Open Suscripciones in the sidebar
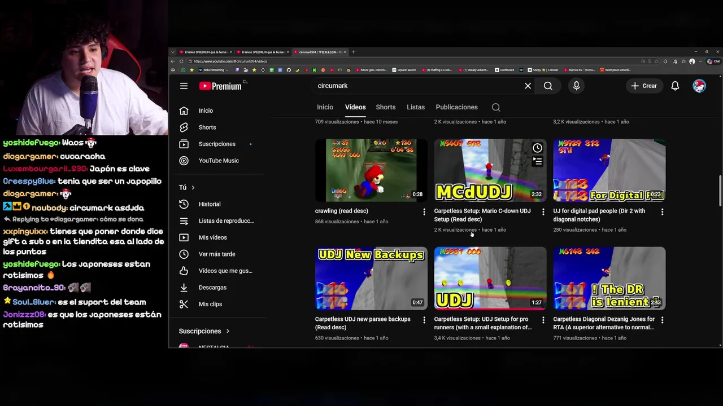 (217, 144)
